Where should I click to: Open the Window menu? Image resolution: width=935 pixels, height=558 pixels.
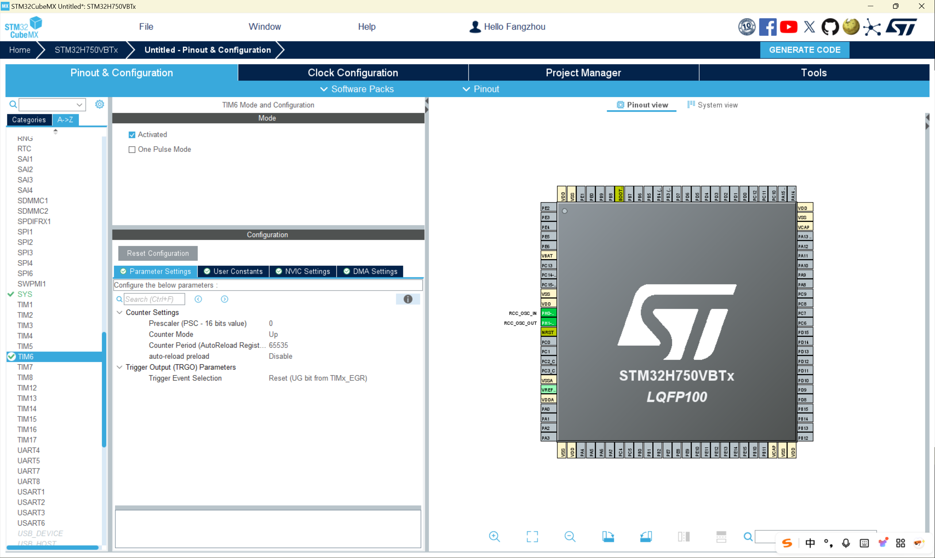pos(265,27)
